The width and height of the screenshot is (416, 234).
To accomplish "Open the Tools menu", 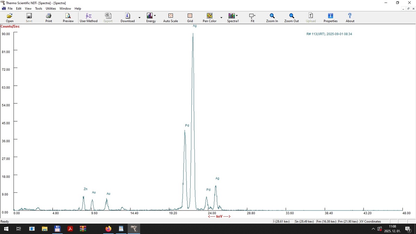I will [x=38, y=8].
